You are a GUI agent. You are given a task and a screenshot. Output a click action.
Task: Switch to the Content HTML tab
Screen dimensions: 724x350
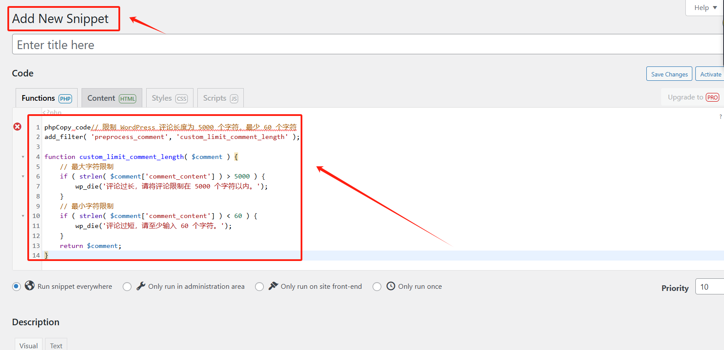112,98
